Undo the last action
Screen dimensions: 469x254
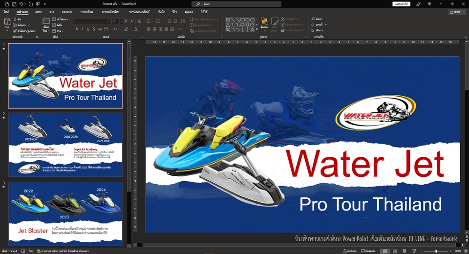[21, 4]
